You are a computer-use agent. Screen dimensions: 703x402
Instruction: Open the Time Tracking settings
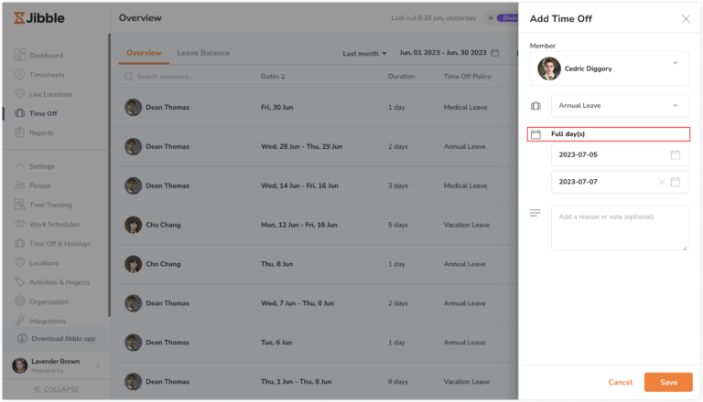pyautogui.click(x=50, y=205)
